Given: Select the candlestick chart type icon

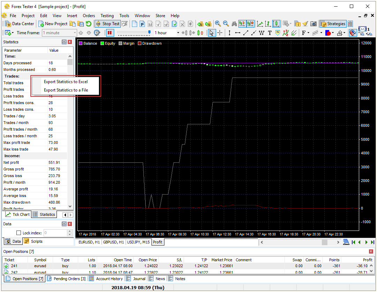Looking at the screenshot, I should 276,23.
